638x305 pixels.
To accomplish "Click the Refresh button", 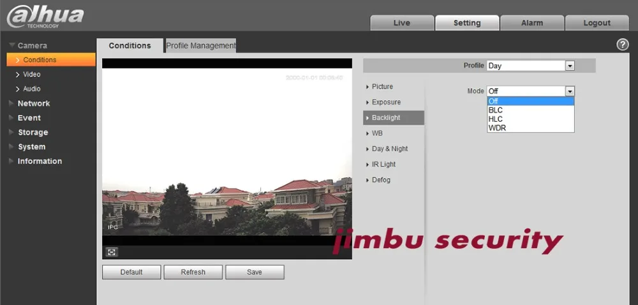I will (193, 272).
